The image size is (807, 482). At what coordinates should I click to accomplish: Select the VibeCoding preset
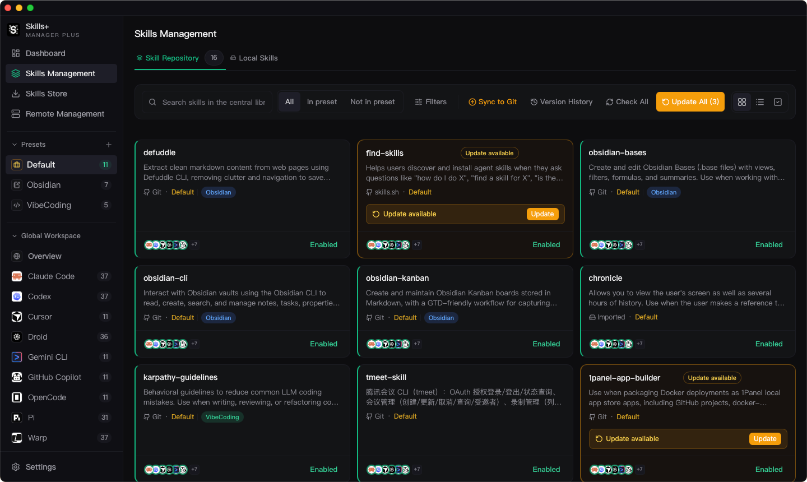tap(61, 205)
